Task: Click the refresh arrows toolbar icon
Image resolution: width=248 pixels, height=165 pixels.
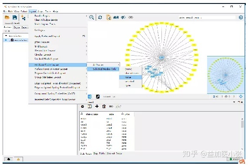Action: click(100, 17)
